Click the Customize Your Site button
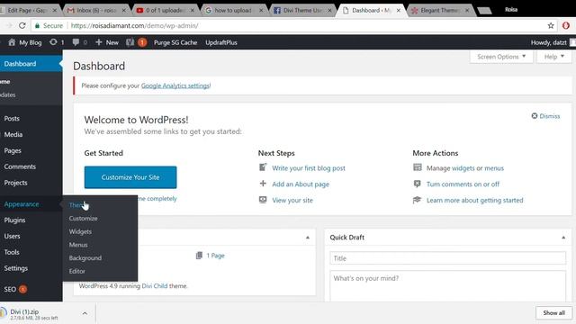The width and height of the screenshot is (576, 324). (130, 177)
